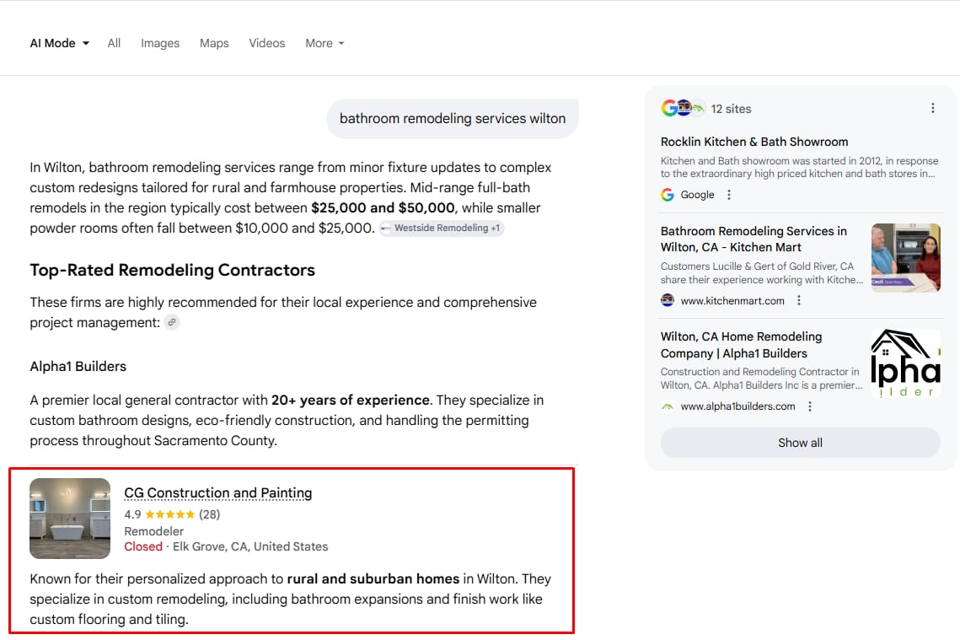960x640 pixels.
Task: Open the AI Mode dropdown
Action: (x=59, y=44)
